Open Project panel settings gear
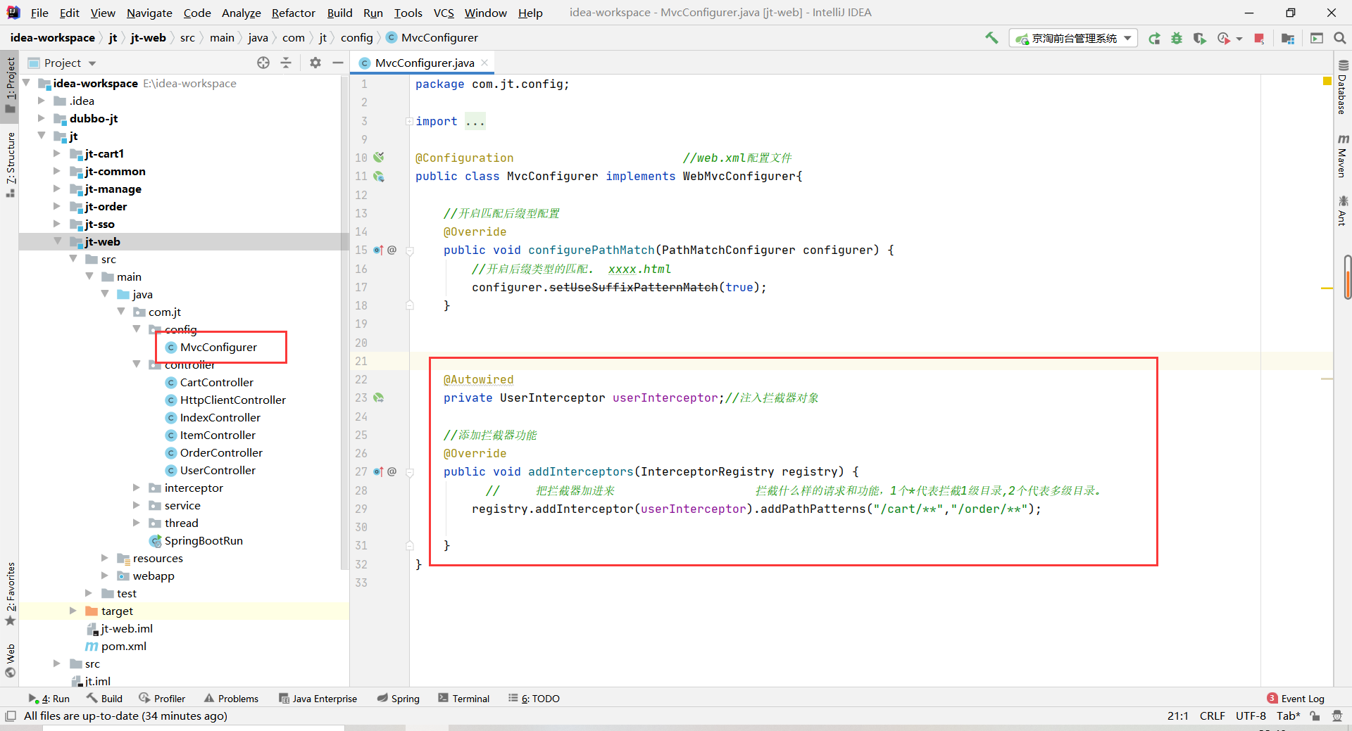This screenshot has height=731, width=1352. tap(315, 63)
